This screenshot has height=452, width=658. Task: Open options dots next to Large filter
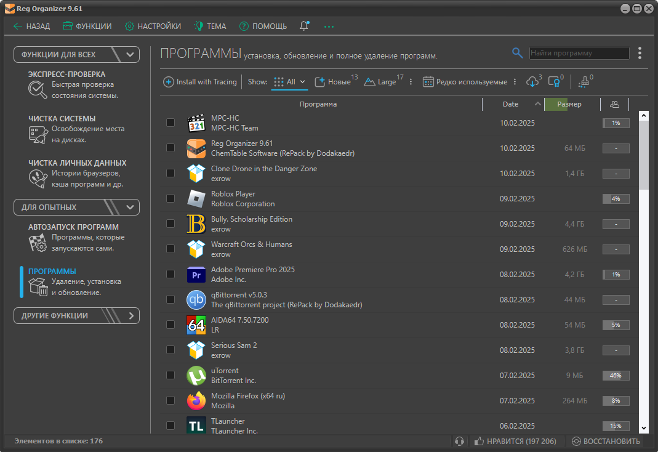(411, 82)
